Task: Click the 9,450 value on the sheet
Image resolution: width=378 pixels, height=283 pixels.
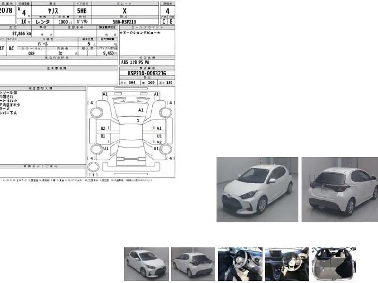Action: point(110,53)
